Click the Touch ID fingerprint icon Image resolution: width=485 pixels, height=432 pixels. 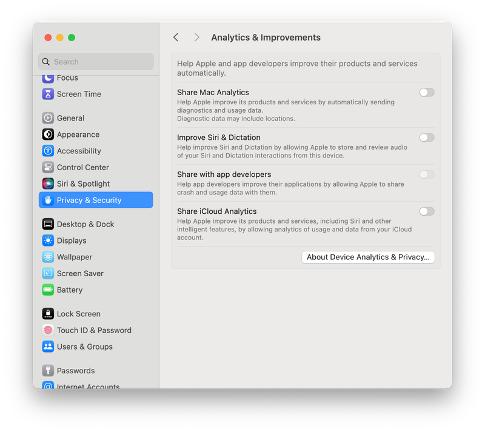48,330
